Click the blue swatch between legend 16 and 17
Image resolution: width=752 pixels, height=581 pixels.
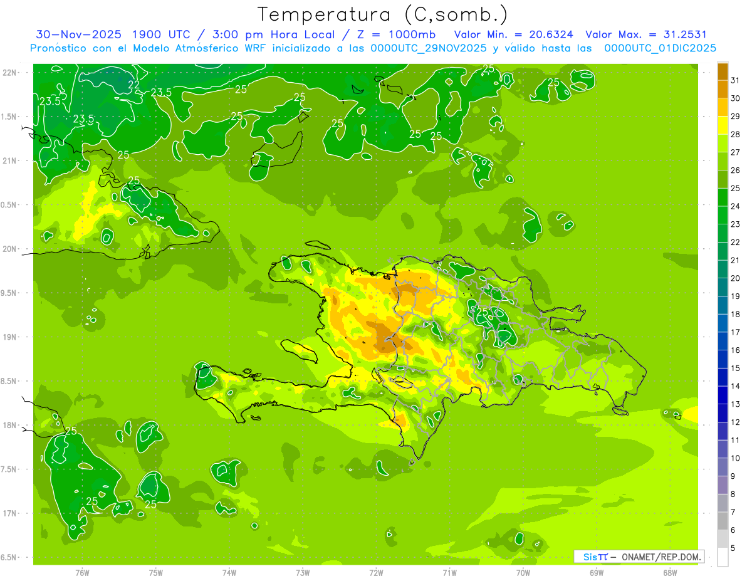723,341
